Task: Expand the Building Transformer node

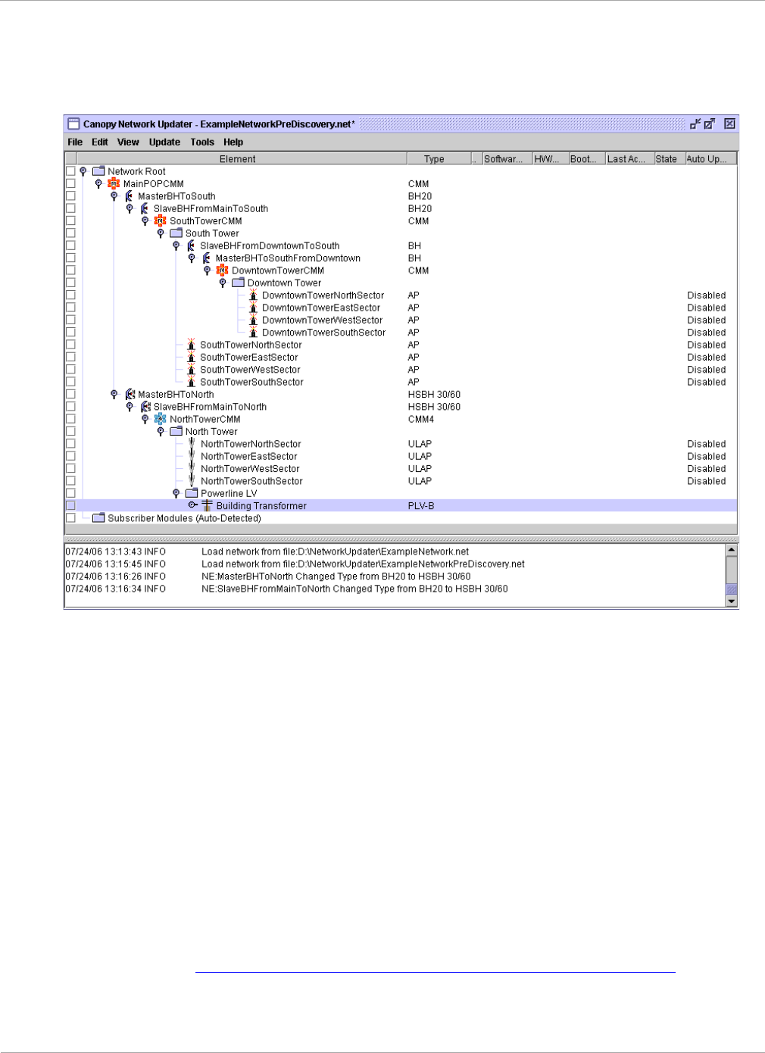Action: click(x=192, y=505)
